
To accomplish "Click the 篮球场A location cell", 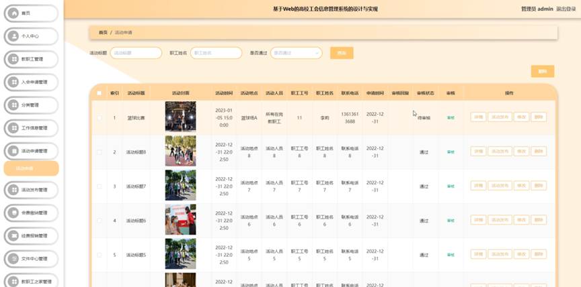I will pos(249,118).
